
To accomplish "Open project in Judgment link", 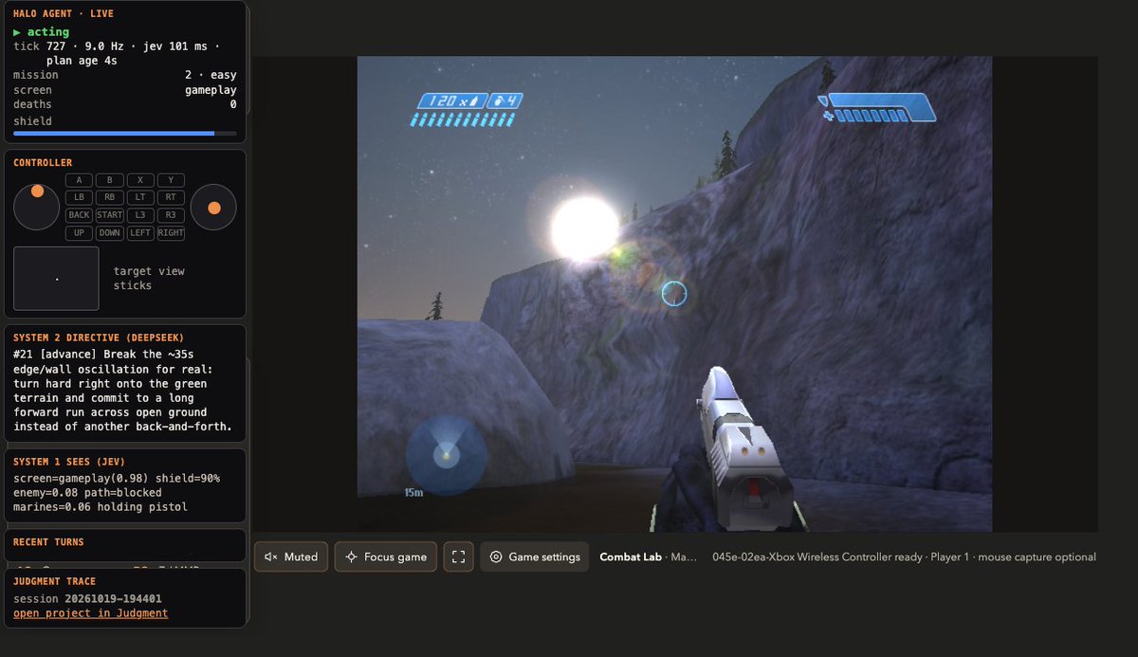I will (90, 613).
